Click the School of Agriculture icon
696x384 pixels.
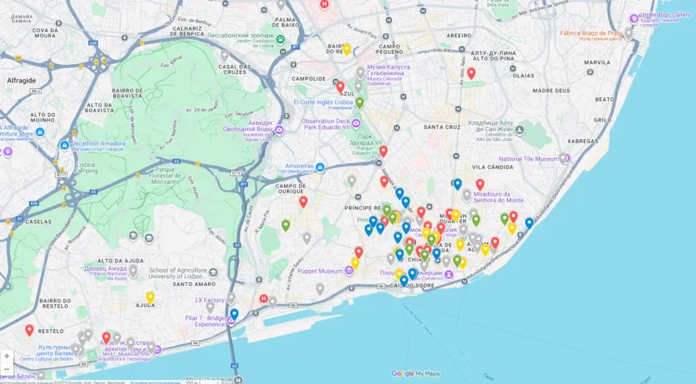tap(213, 273)
